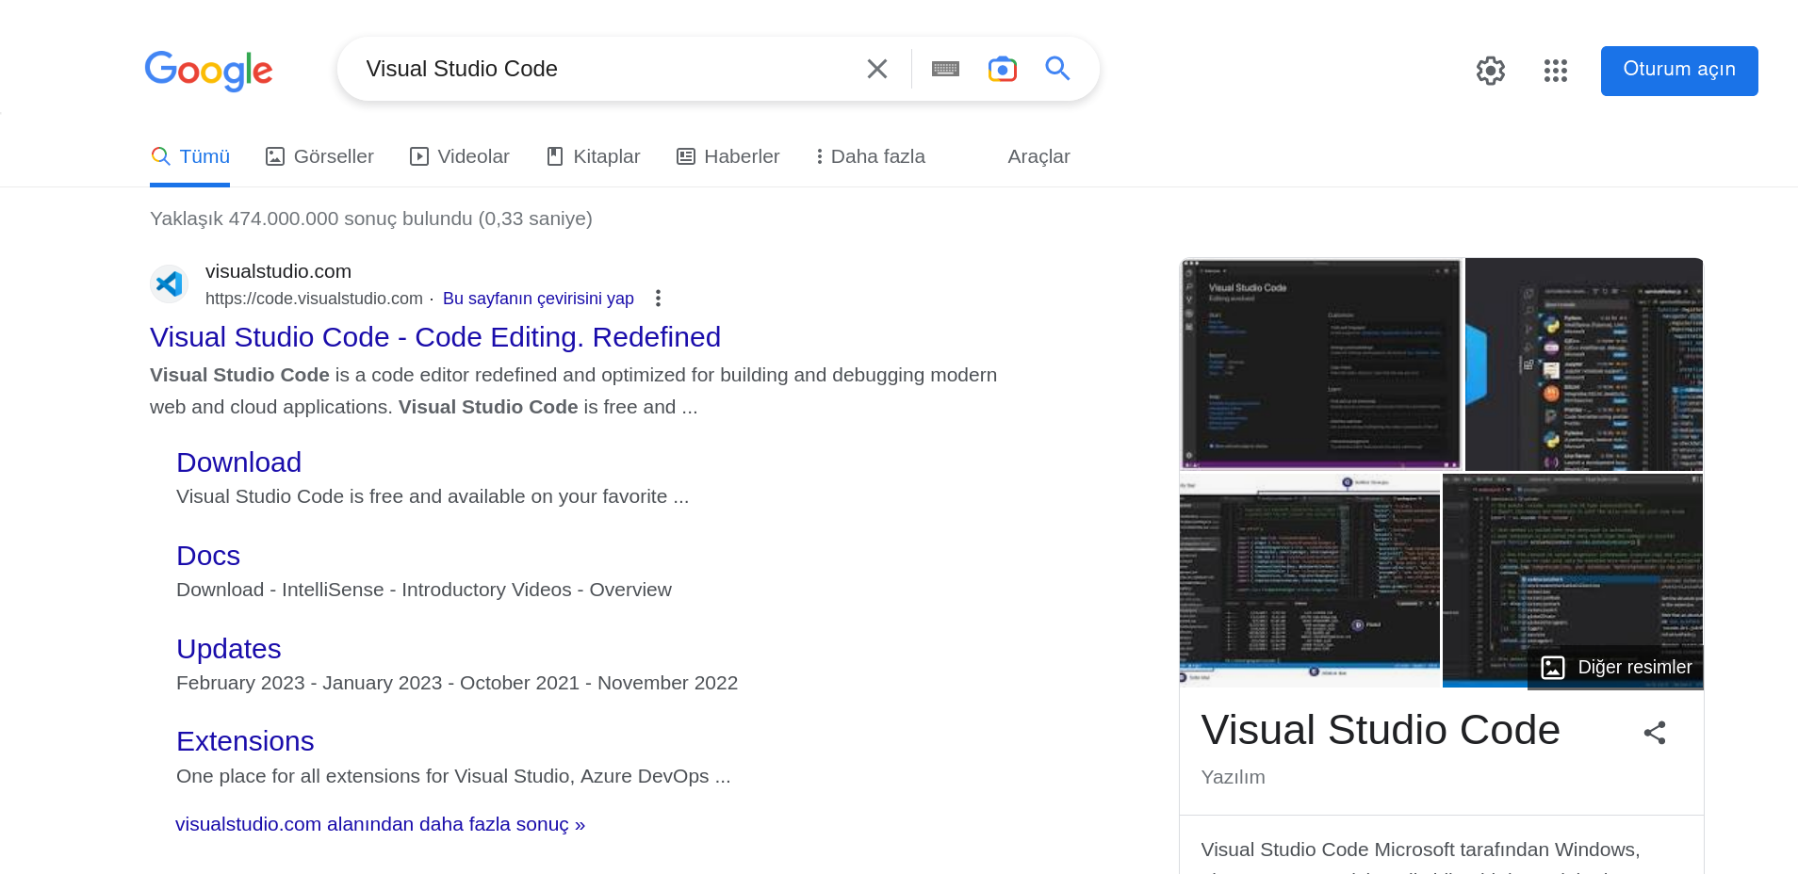This screenshot has width=1798, height=874.
Task: Click the magnifying glass search button
Action: 1057,69
